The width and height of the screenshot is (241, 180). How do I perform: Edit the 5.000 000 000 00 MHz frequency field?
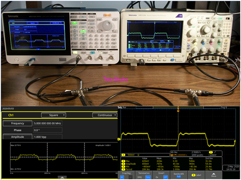tap(48, 123)
